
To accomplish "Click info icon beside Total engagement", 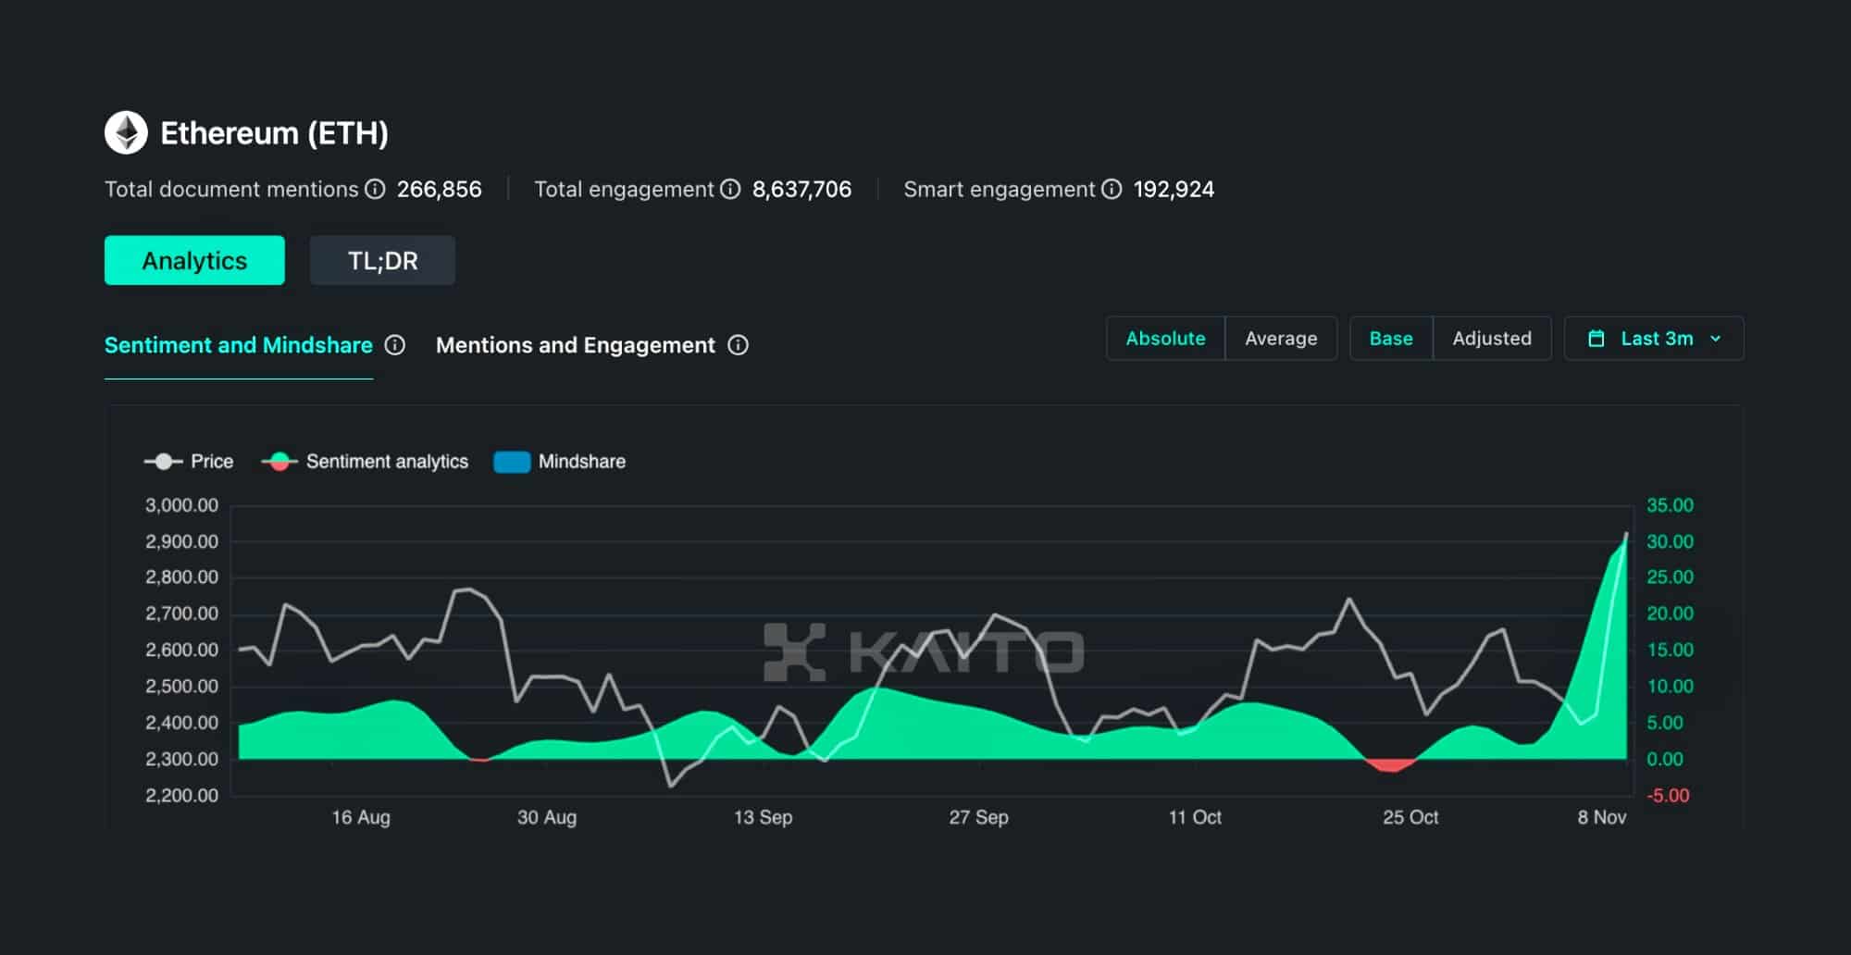I will (730, 190).
